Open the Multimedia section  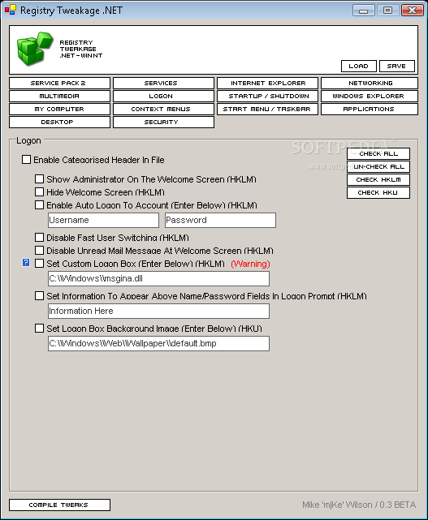59,96
